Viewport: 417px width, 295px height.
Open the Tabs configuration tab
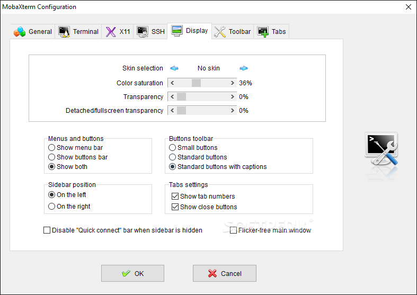tap(271, 32)
